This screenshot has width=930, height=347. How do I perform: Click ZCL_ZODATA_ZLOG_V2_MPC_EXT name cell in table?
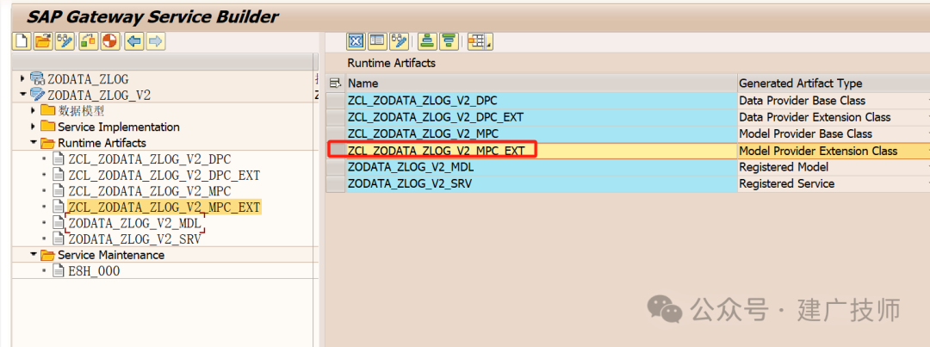542,151
